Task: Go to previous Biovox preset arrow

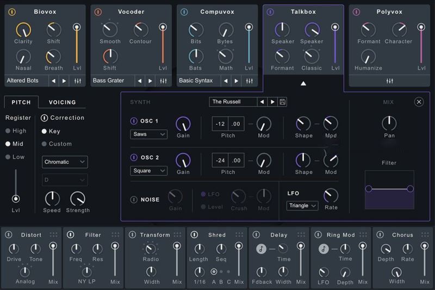Action: (53, 81)
